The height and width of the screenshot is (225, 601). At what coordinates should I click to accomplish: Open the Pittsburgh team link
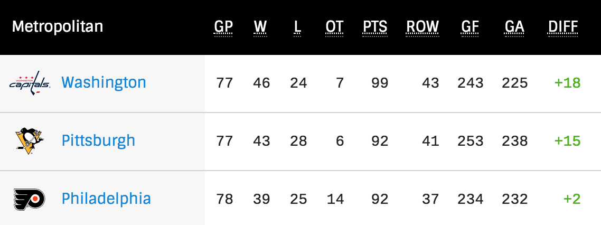coord(98,140)
